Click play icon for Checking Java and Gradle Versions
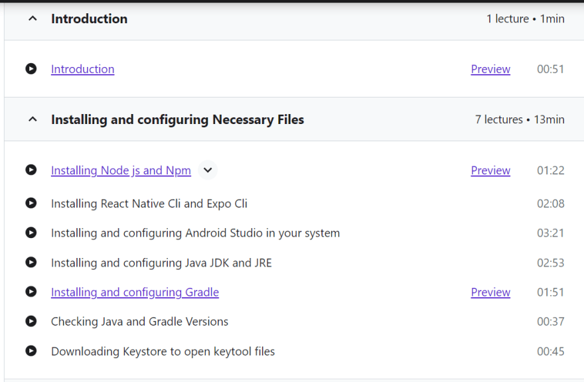The height and width of the screenshot is (382, 584). click(x=31, y=321)
